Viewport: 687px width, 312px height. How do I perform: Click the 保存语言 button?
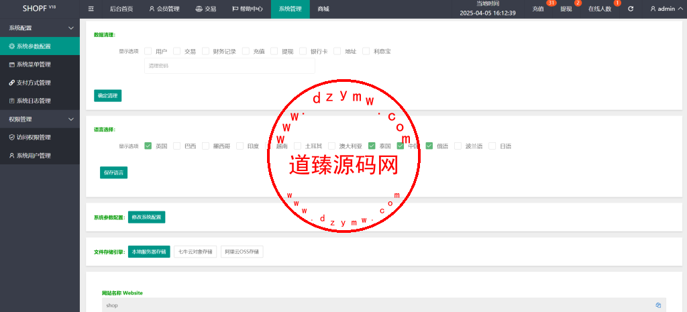click(x=113, y=172)
